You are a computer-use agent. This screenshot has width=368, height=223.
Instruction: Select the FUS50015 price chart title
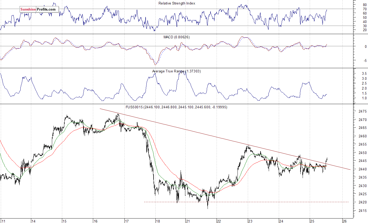coord(176,107)
